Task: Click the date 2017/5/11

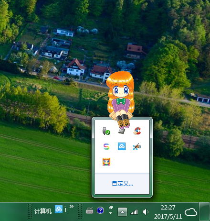Action: tap(168, 217)
